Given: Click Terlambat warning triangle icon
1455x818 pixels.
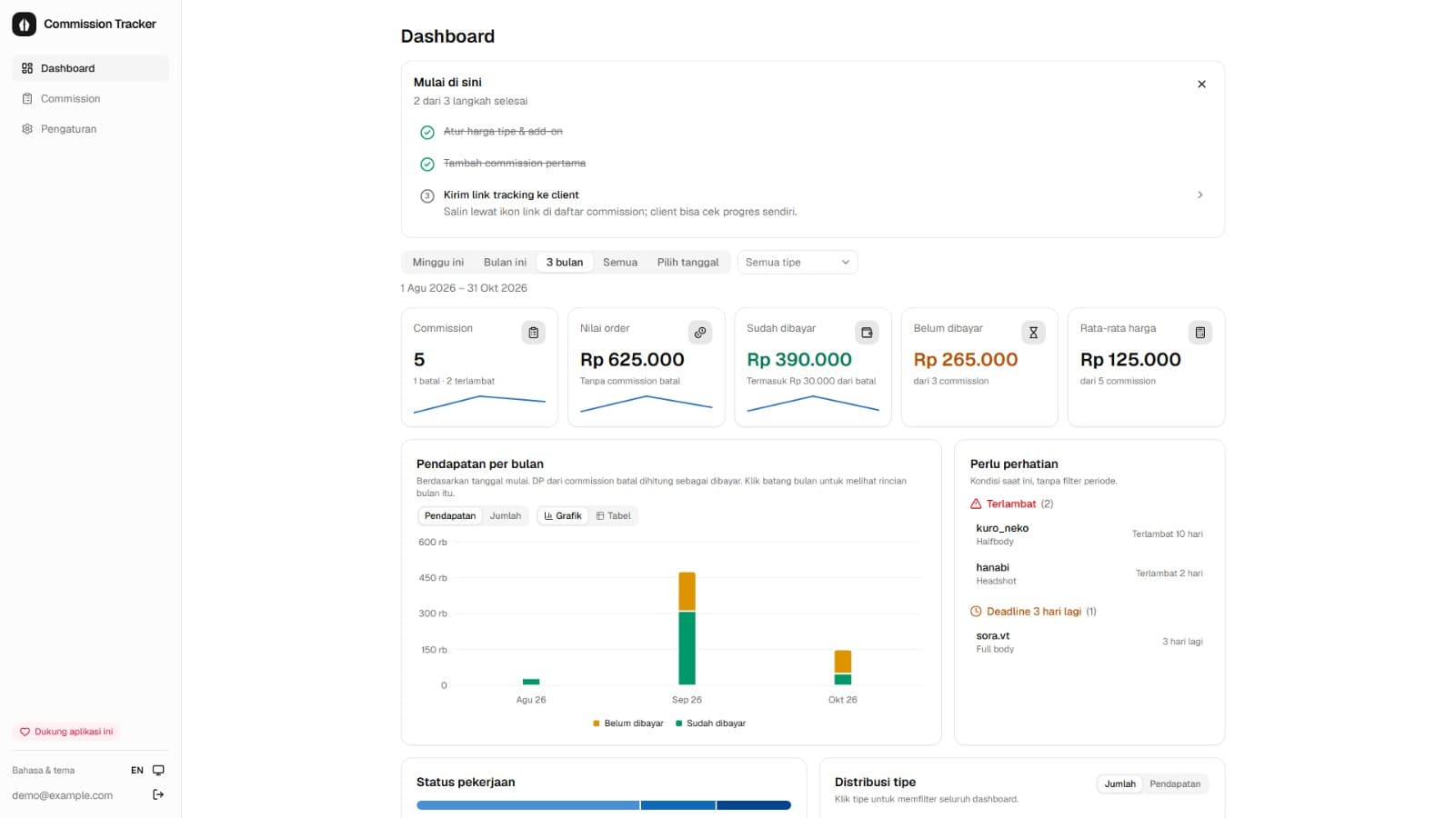Looking at the screenshot, I should pos(976,504).
